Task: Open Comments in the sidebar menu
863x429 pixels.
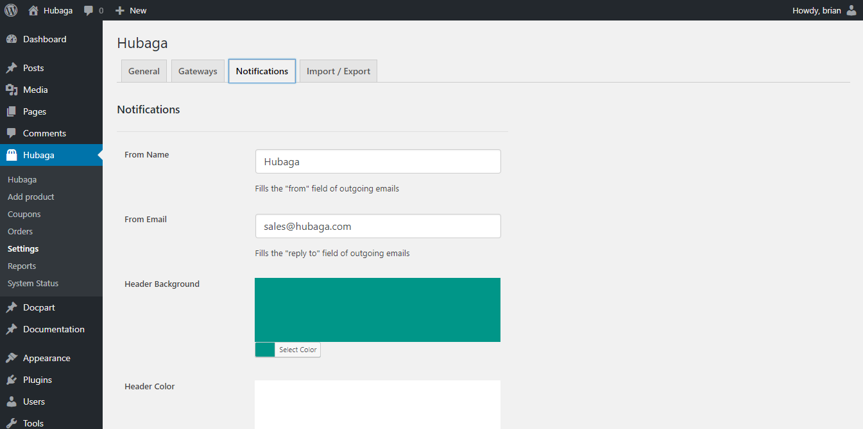Action: pyautogui.click(x=51, y=133)
